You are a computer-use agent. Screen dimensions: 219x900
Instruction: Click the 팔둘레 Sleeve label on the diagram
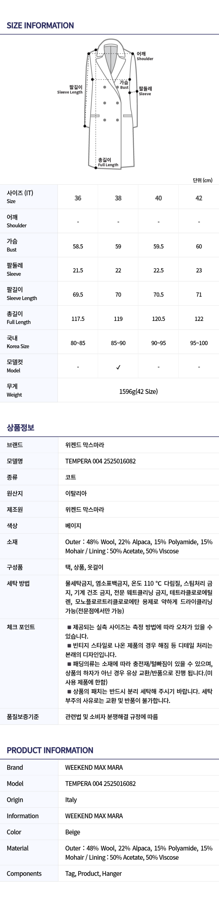click(145, 91)
